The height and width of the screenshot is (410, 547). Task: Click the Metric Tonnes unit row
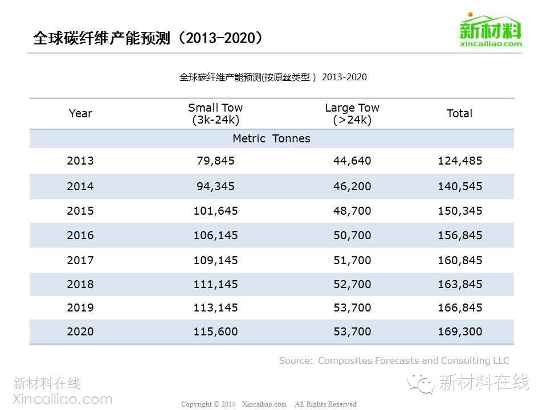[271, 138]
